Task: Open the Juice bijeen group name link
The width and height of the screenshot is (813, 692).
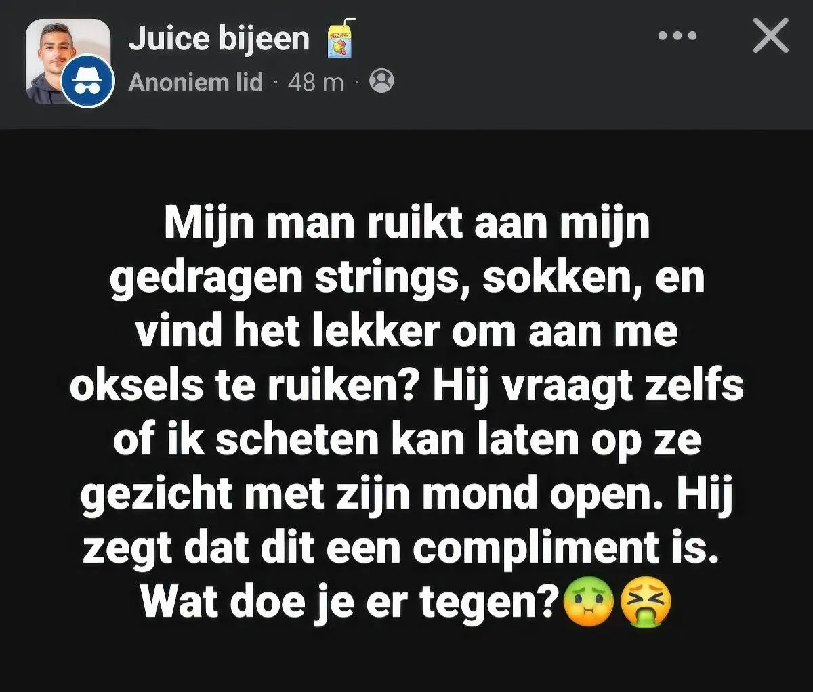Action: [218, 38]
